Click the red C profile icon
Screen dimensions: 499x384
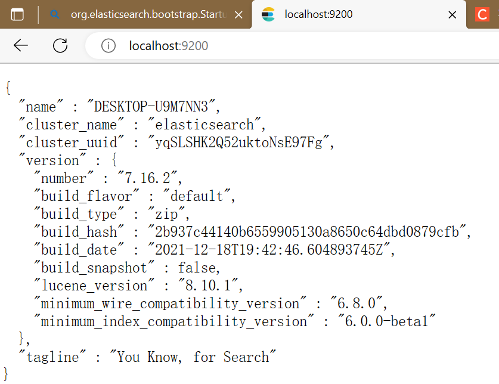click(x=483, y=16)
